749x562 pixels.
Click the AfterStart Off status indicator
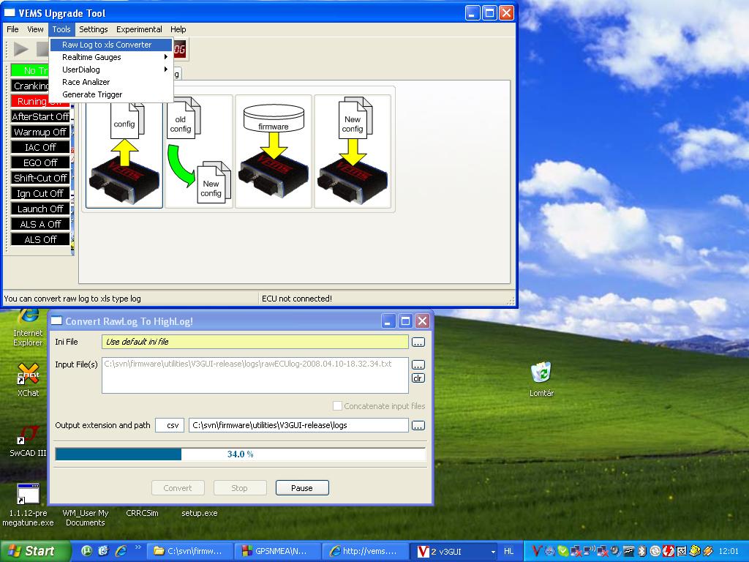click(x=41, y=116)
